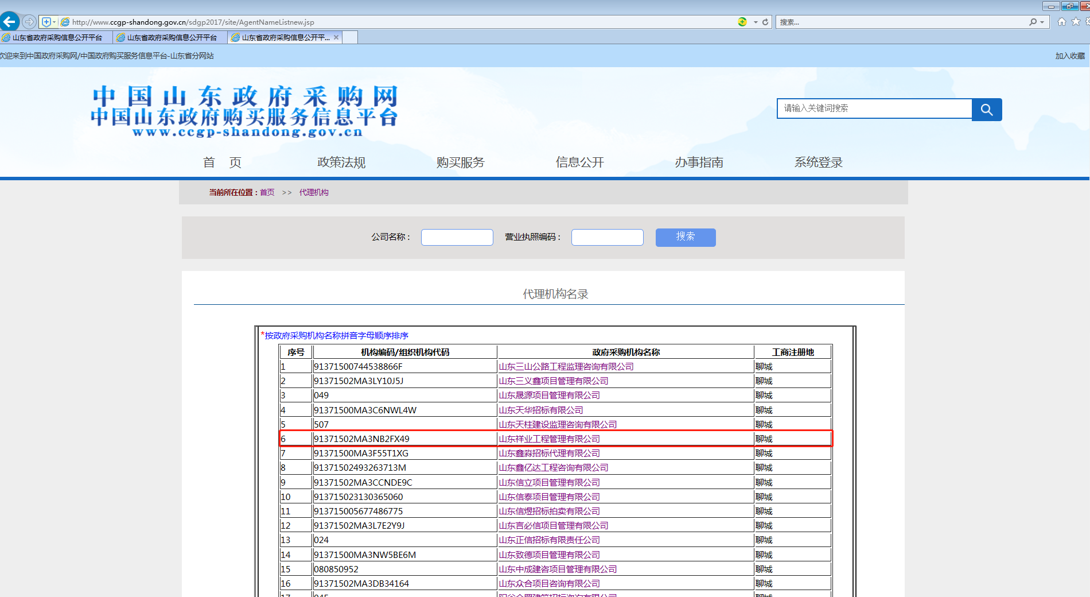The image size is (1090, 597).
Task: Click the 机构编码/组织机构代码 column header
Action: tap(405, 352)
